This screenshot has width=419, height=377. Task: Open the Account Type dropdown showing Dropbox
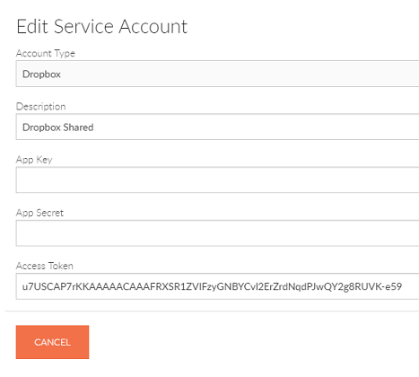217,74
